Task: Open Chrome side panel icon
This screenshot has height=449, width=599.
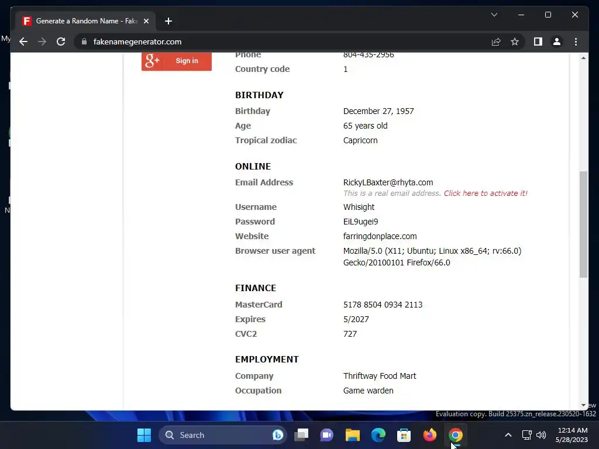Action: (538, 42)
